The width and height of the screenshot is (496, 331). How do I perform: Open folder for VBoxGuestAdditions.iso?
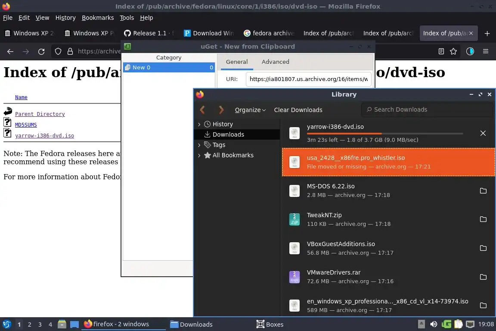483,248
